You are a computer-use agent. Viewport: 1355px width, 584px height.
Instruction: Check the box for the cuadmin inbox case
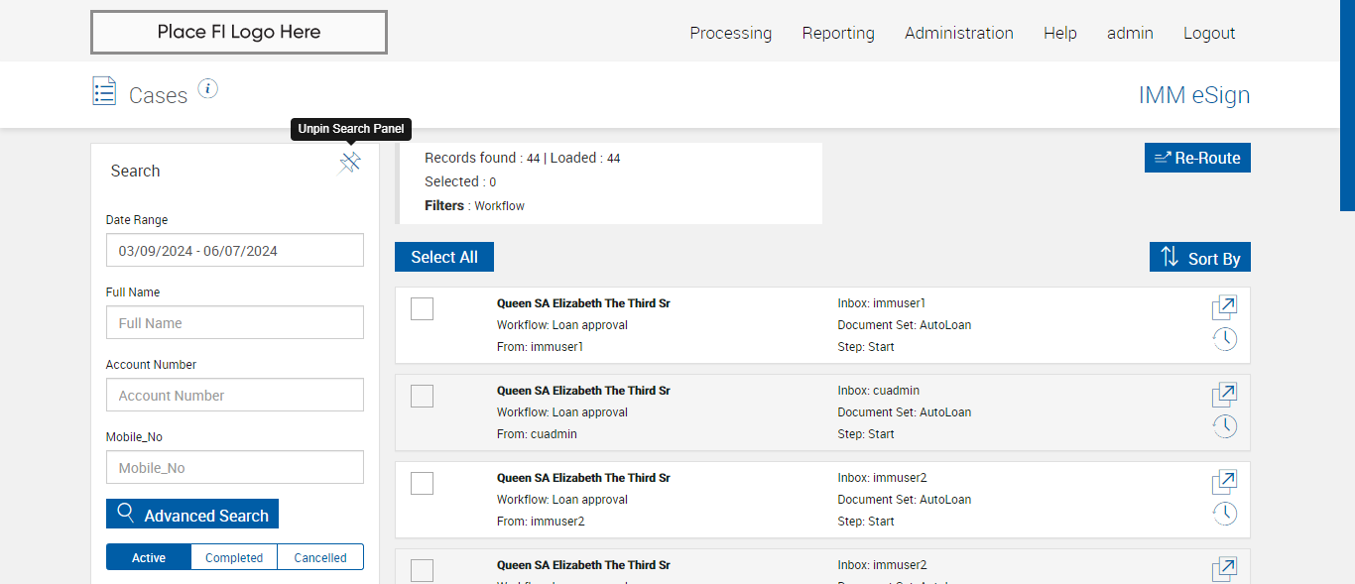[422, 397]
